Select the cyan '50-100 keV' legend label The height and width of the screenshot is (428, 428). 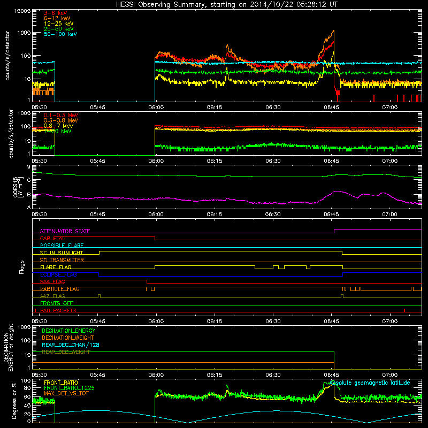coord(60,34)
